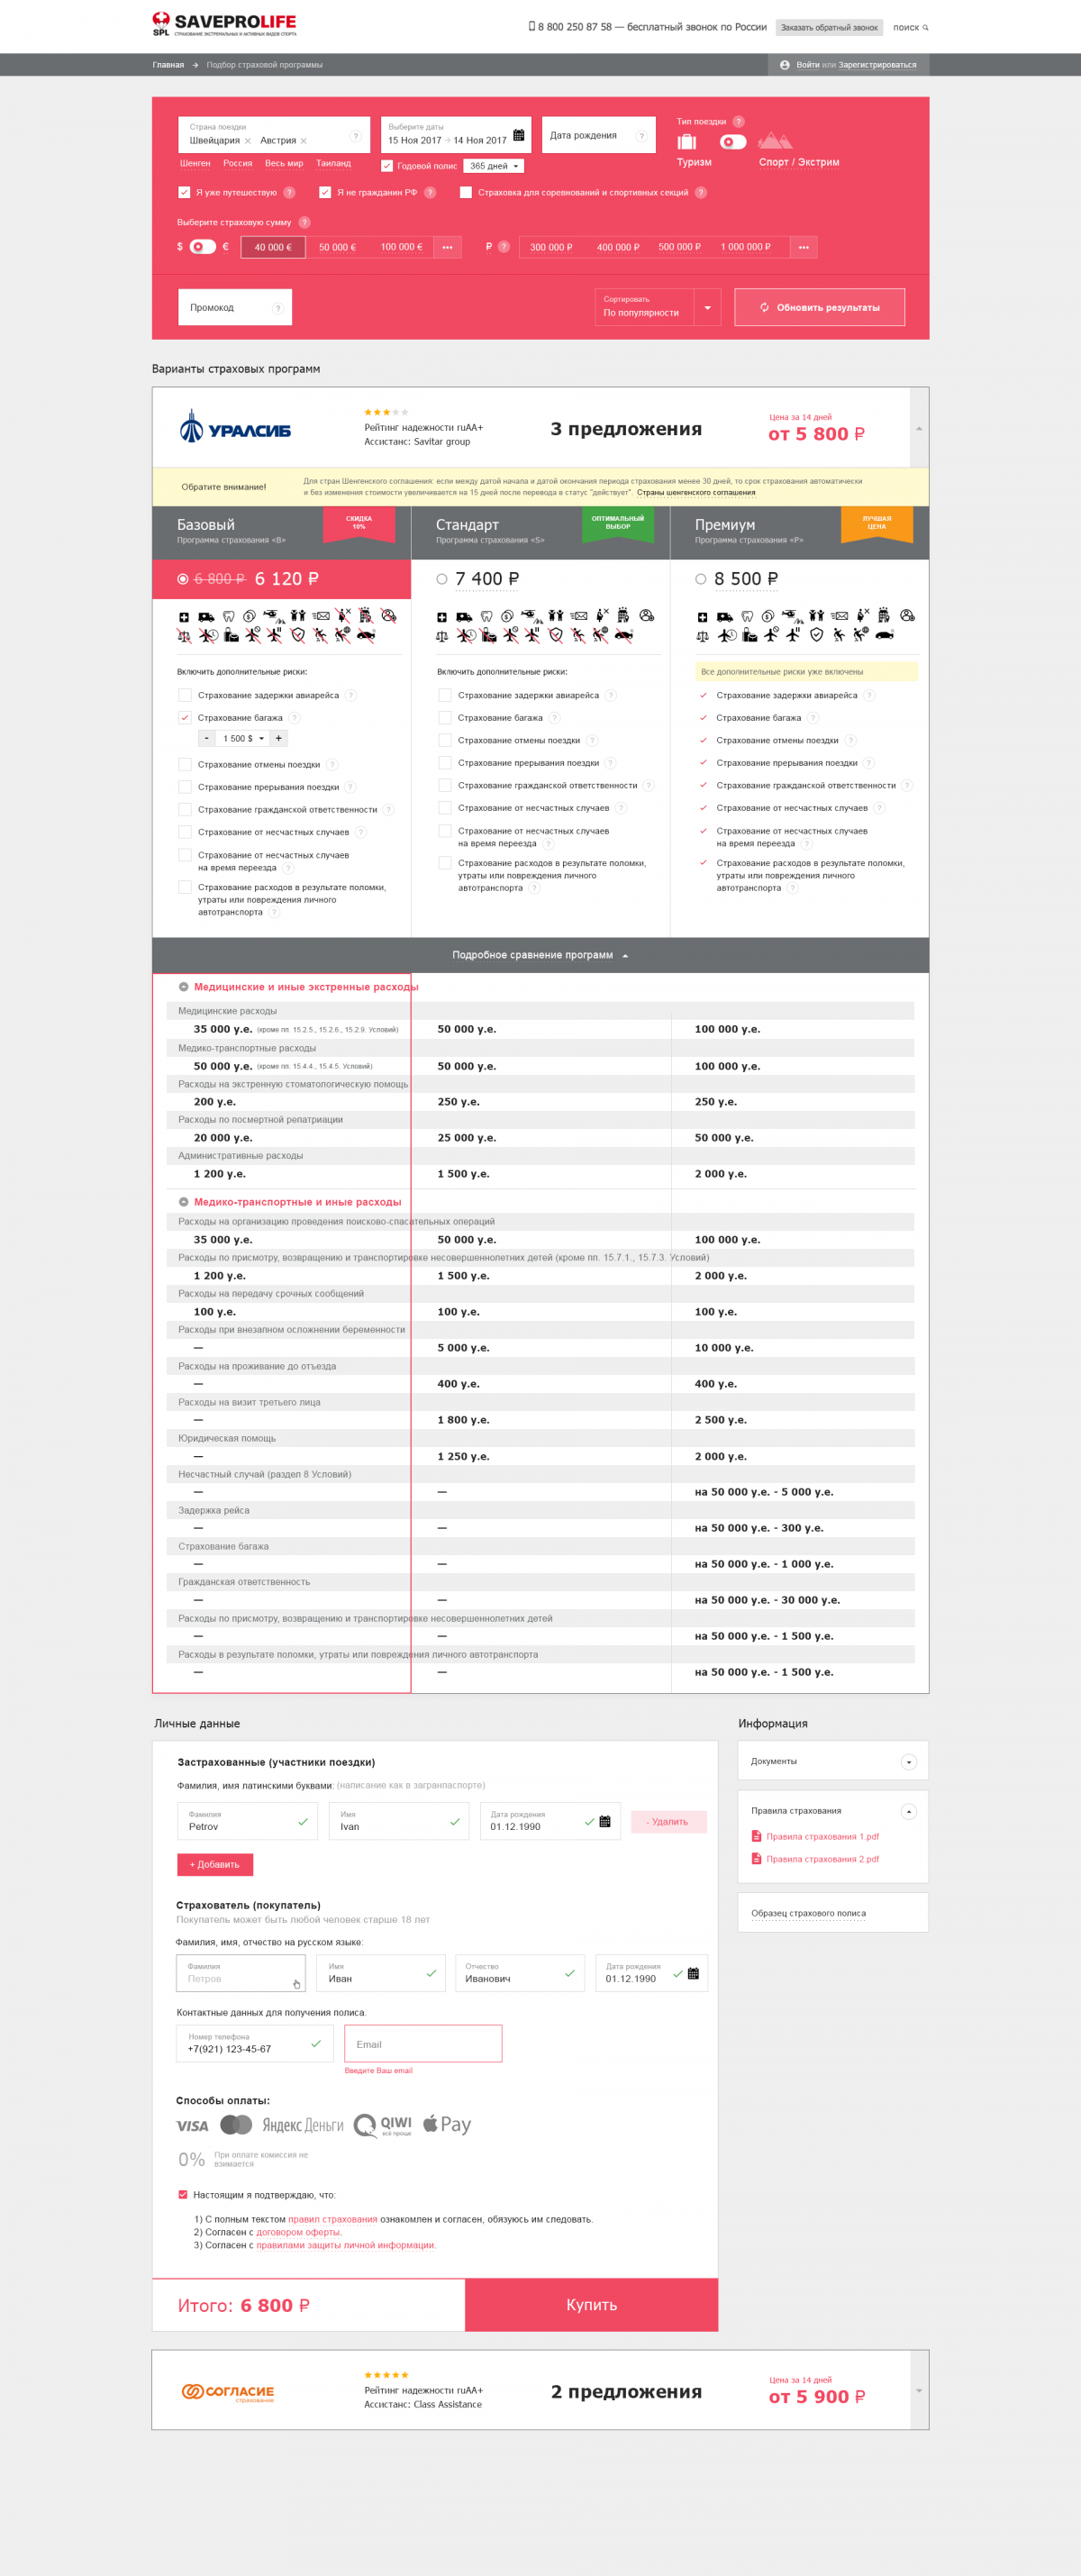Expand more euro sum options (three dots)

[447, 247]
